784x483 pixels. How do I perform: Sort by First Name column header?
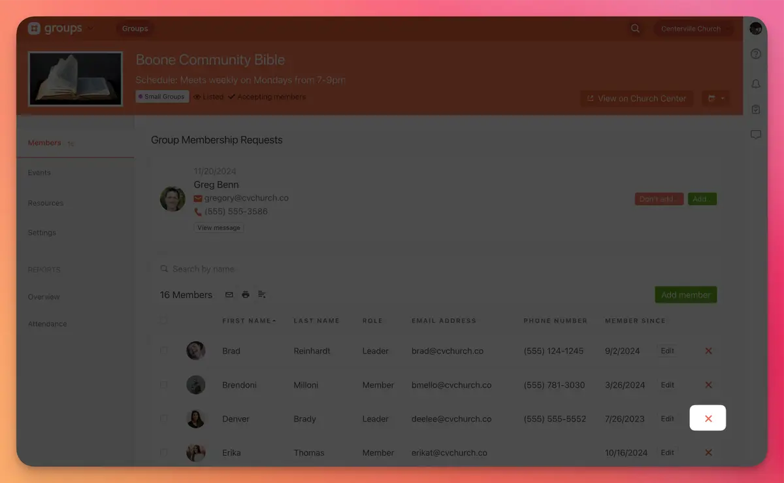248,321
